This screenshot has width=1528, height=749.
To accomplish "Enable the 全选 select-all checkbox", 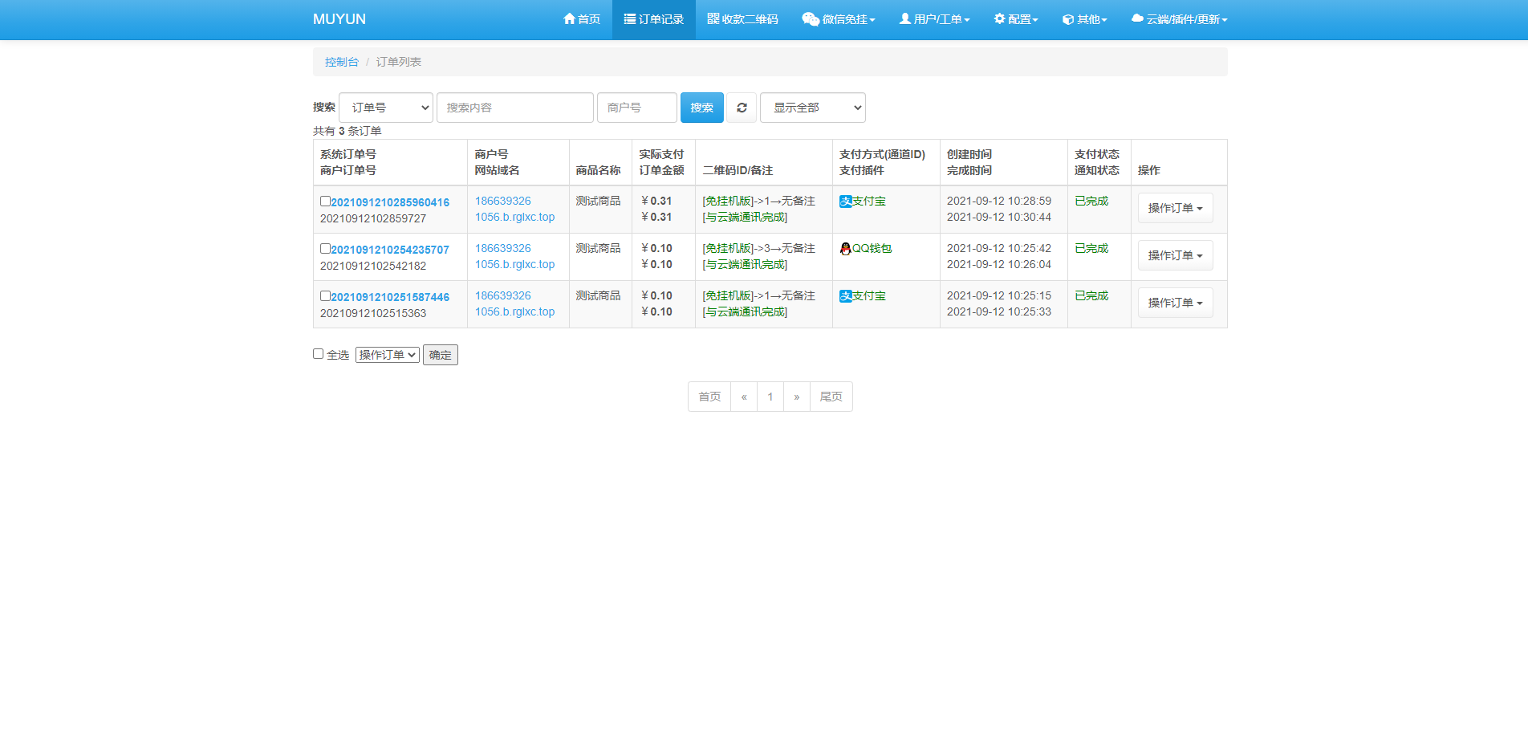I will [318, 354].
